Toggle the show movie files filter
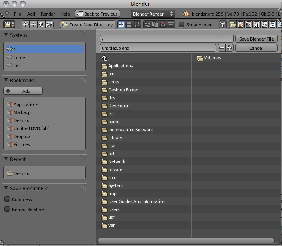The image size is (282, 246). (256, 24)
